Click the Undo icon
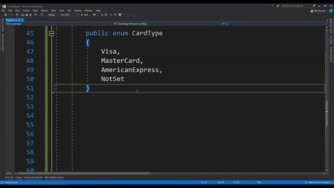 (35, 15)
